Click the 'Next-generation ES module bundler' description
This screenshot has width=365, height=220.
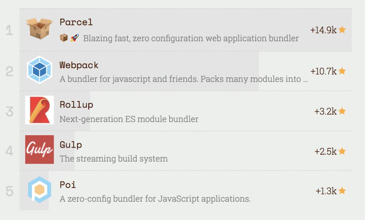tap(129, 119)
